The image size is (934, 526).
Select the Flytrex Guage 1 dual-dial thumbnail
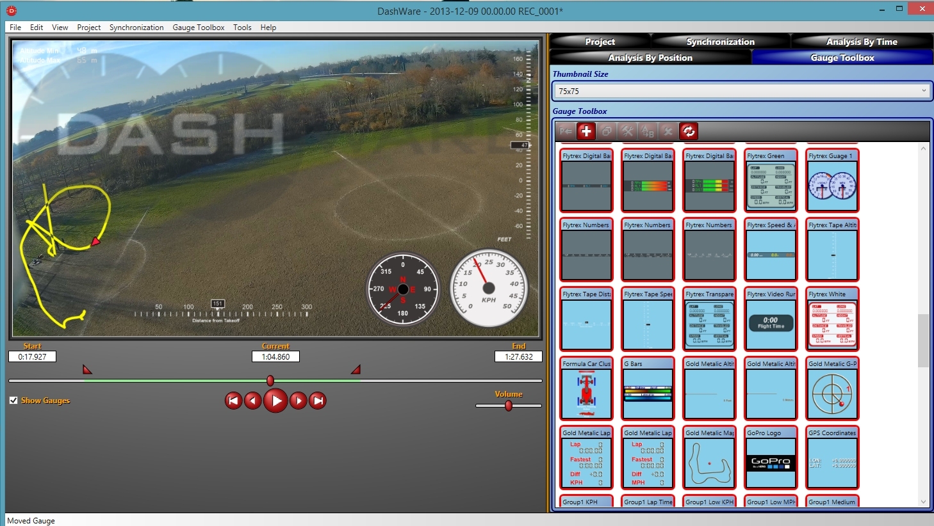(x=832, y=180)
